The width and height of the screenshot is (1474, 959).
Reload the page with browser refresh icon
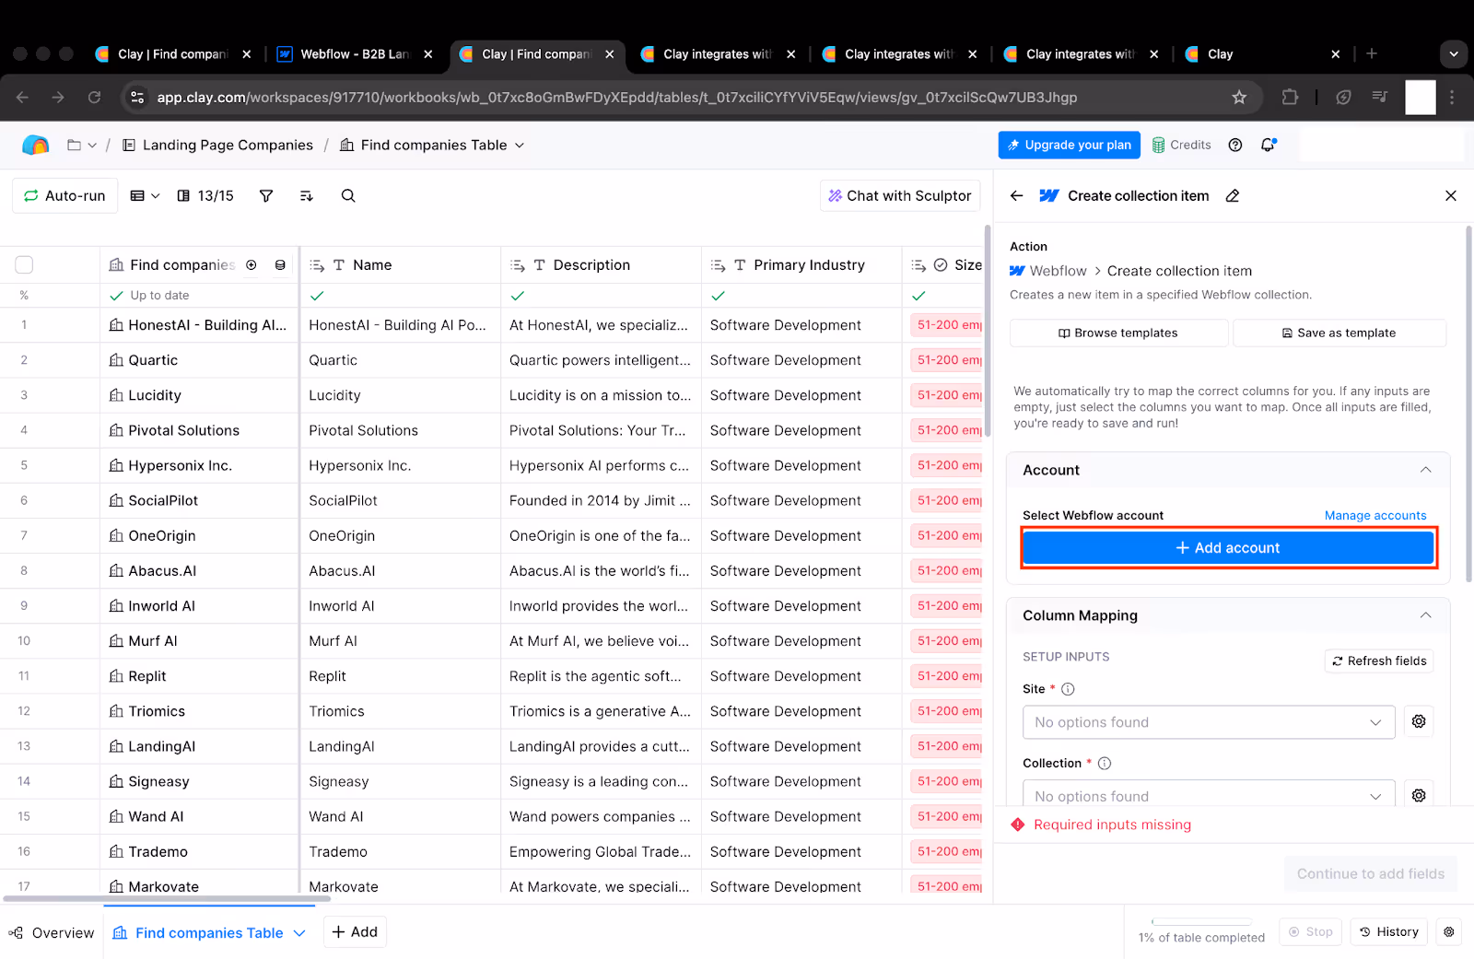pyautogui.click(x=94, y=97)
